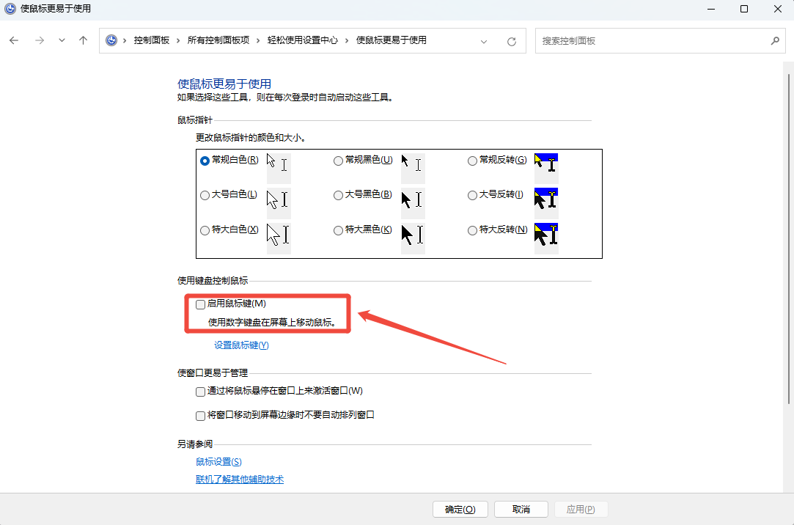Click the regular white cursor preview image
The width and height of the screenshot is (794, 525).
click(x=279, y=168)
